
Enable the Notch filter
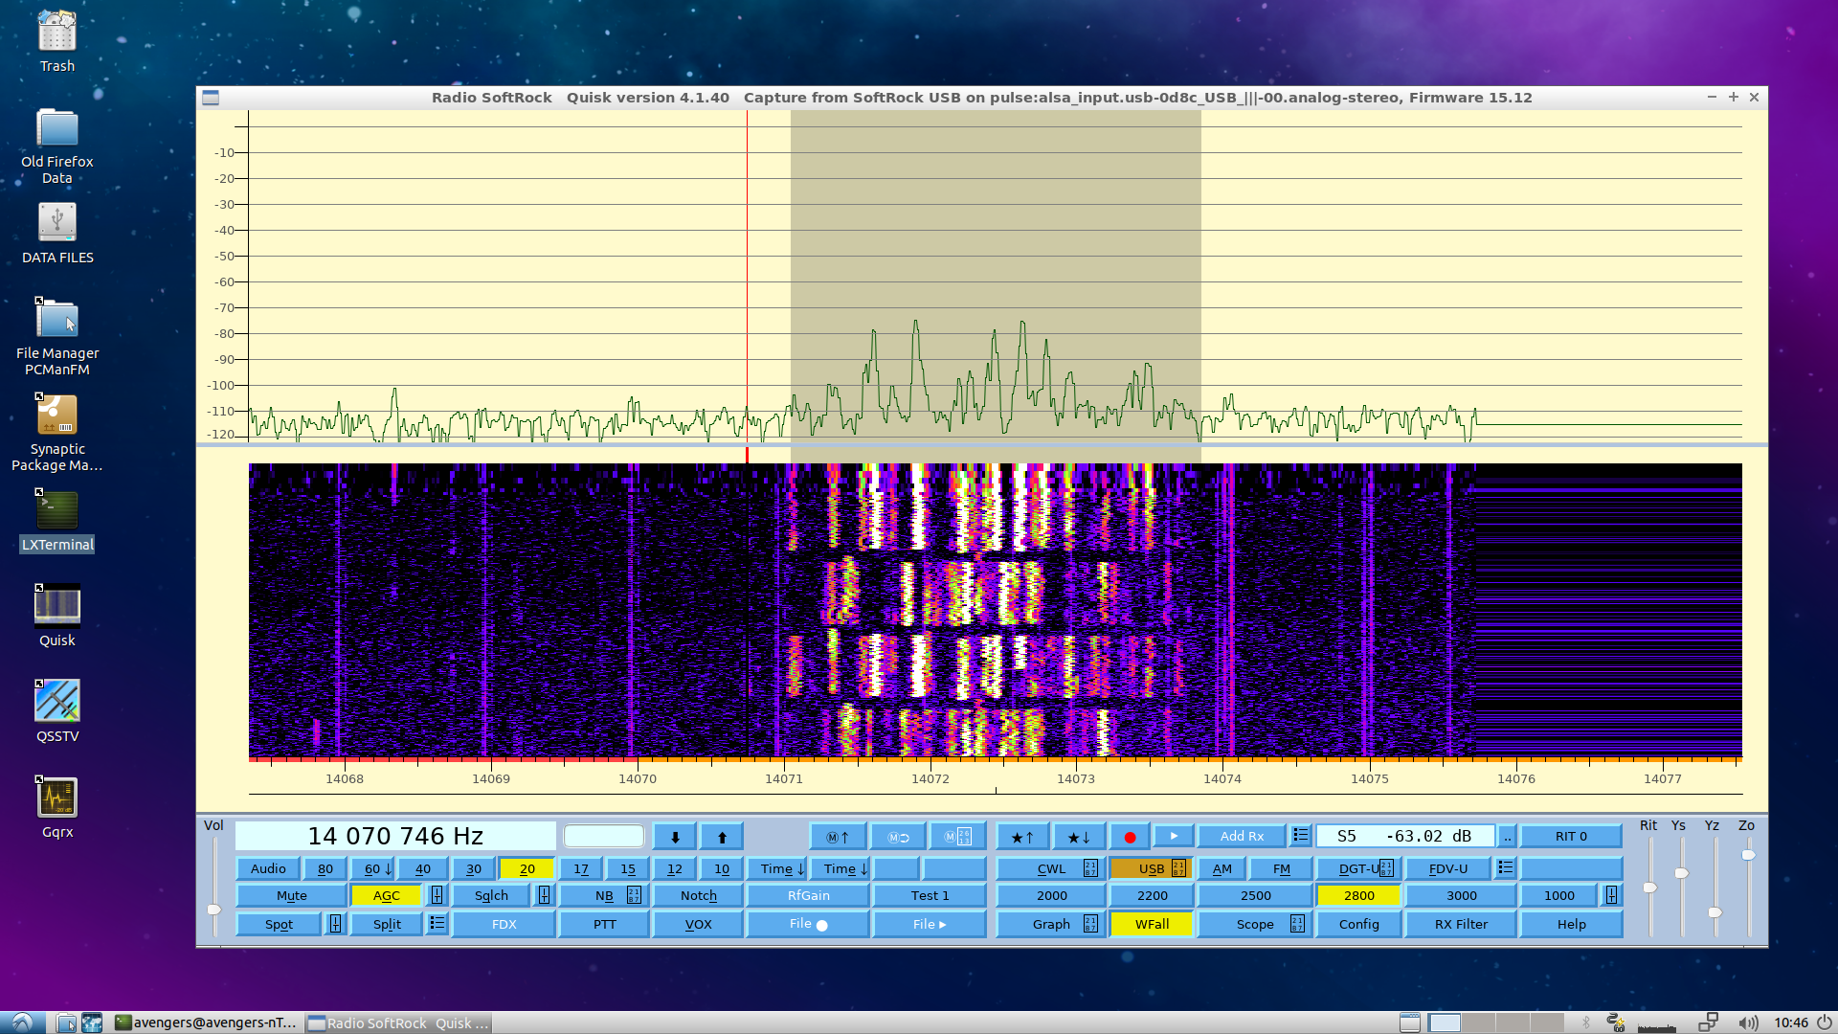point(699,895)
